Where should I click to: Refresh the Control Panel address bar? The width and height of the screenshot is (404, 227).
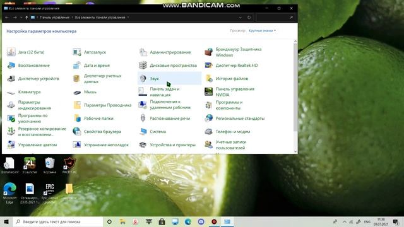tap(249, 18)
